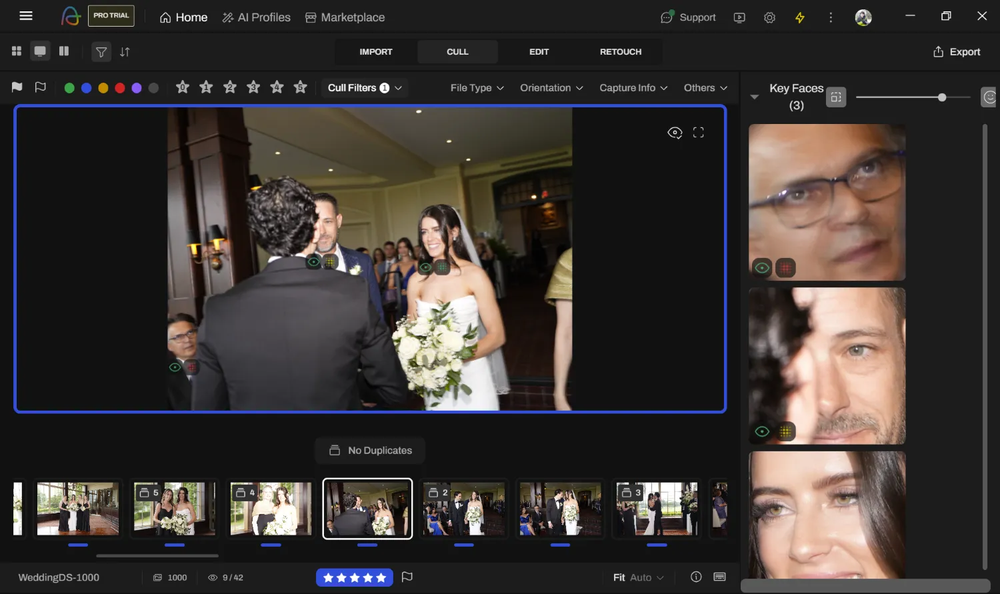This screenshot has width=1000, height=594.
Task: Open the Others filter dropdown
Action: [705, 87]
